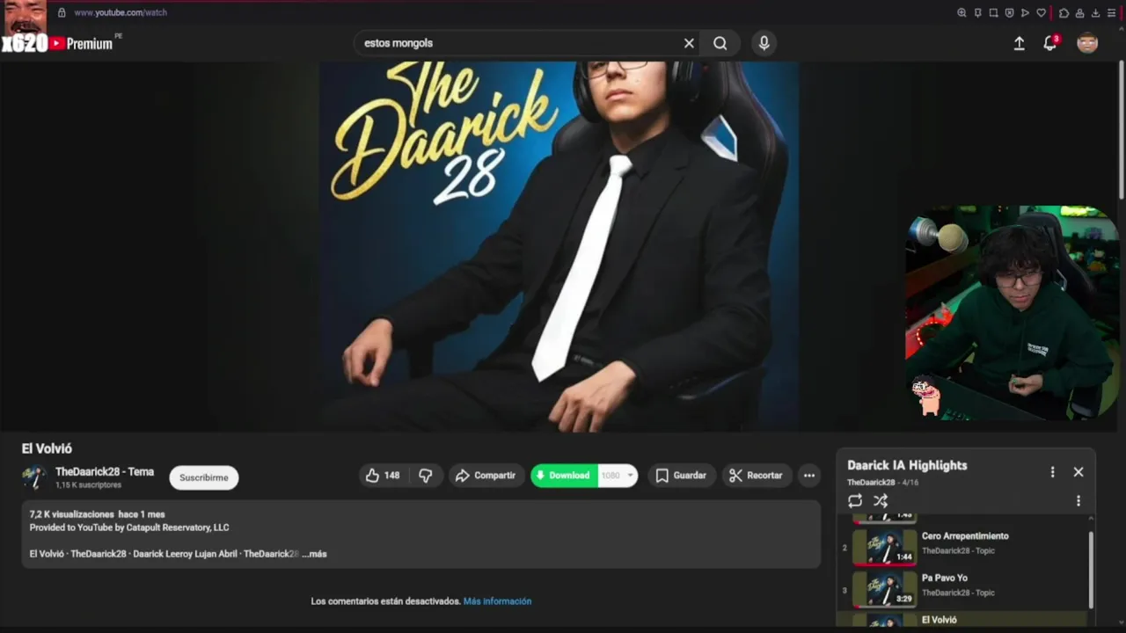
Task: Click the pin icon in browser toolbar
Action: click(x=977, y=13)
